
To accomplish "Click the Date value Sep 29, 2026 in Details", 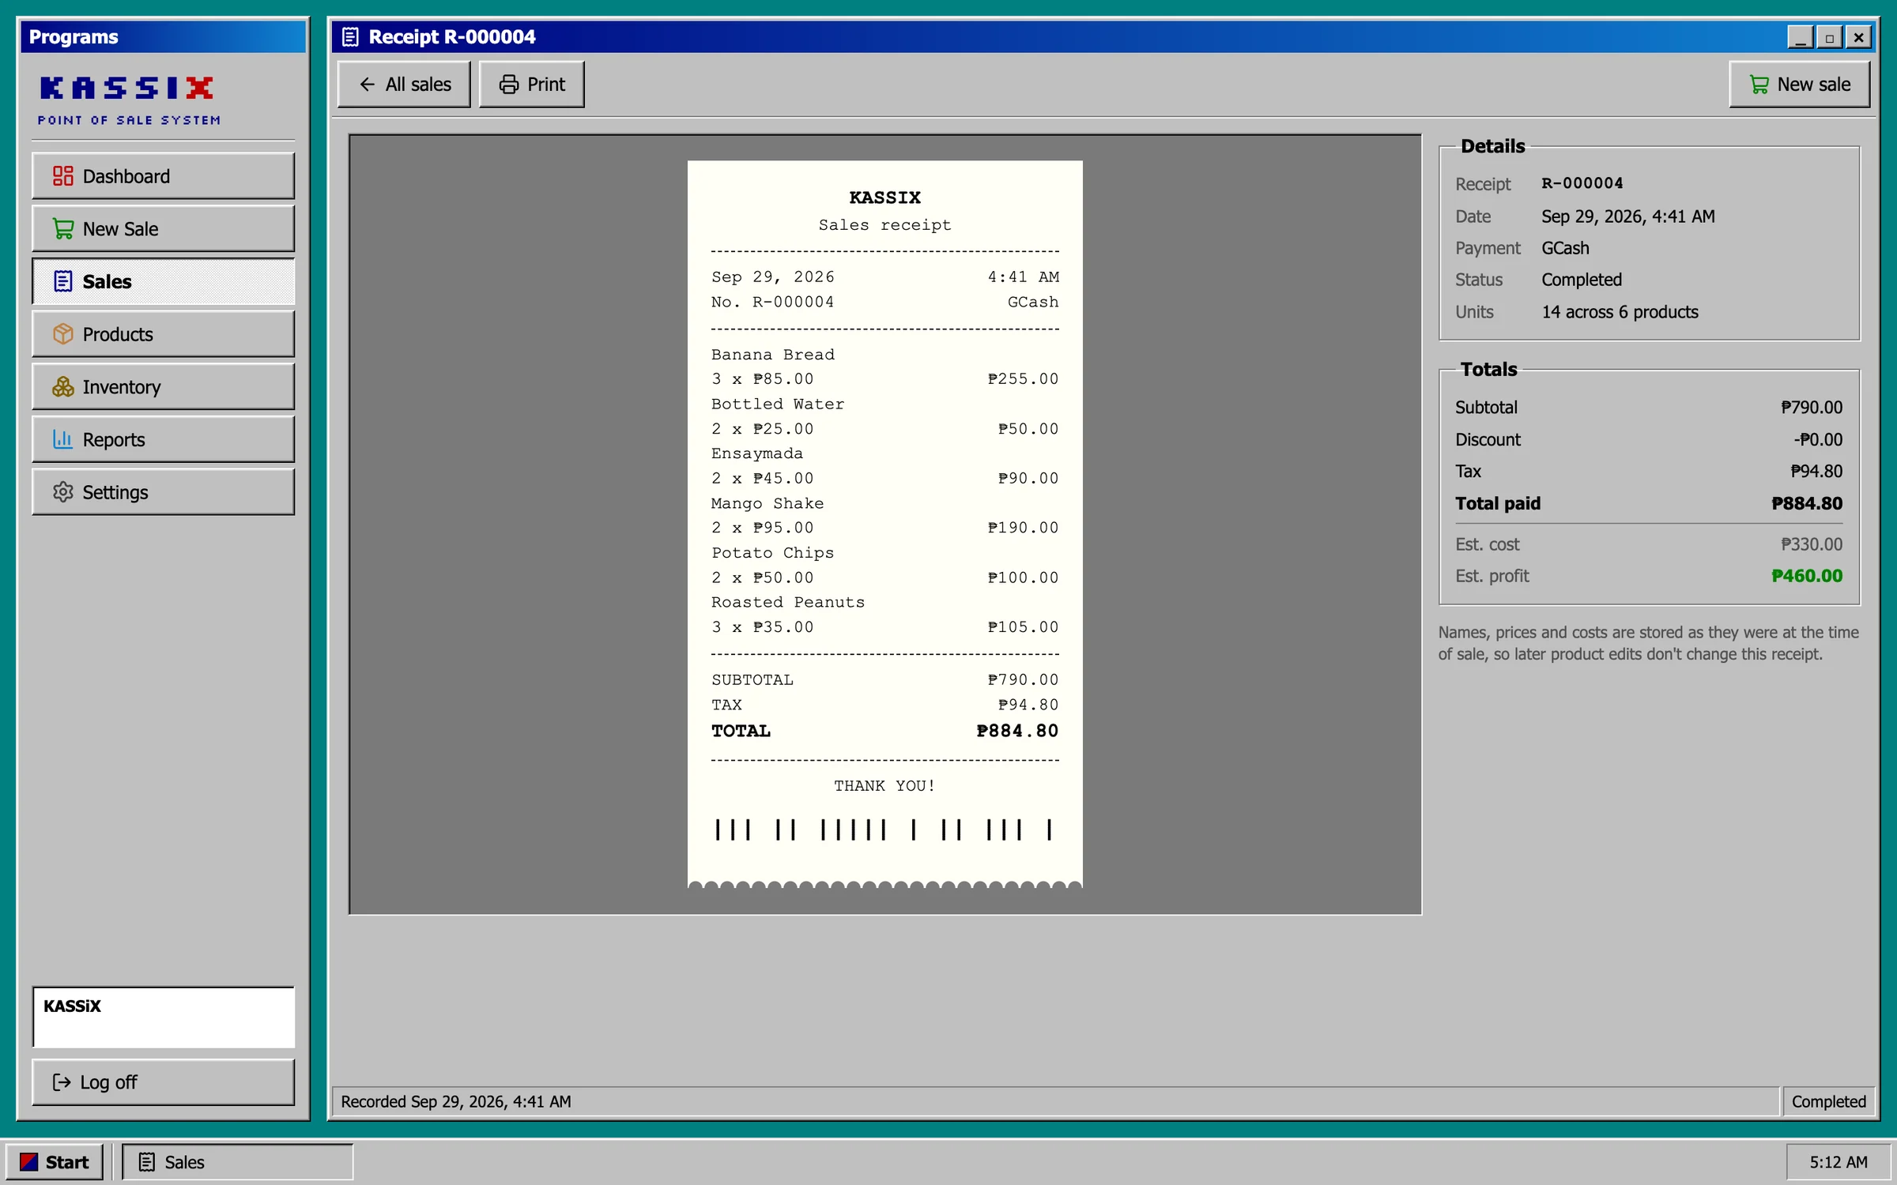I will click(x=1627, y=216).
